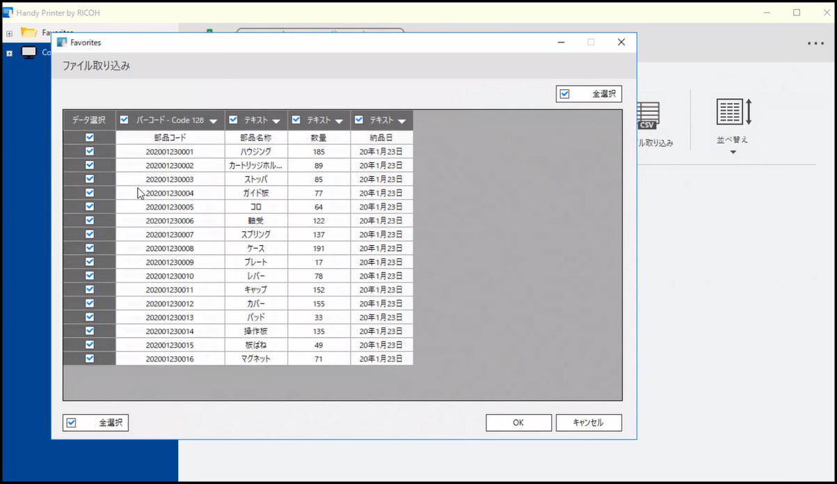Screen dimensions: 837x484
Task: Toggle the checkbox for row 202001230008
Action: 90,248
